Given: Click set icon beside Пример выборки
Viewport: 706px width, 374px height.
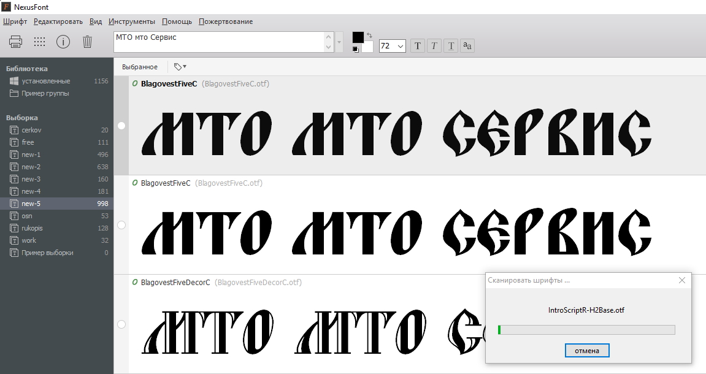Looking at the screenshot, I should coord(14,253).
